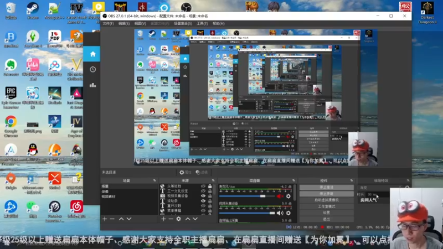Move the source up with the up arrow
This screenshot has width=443, height=249.
click(x=188, y=219)
